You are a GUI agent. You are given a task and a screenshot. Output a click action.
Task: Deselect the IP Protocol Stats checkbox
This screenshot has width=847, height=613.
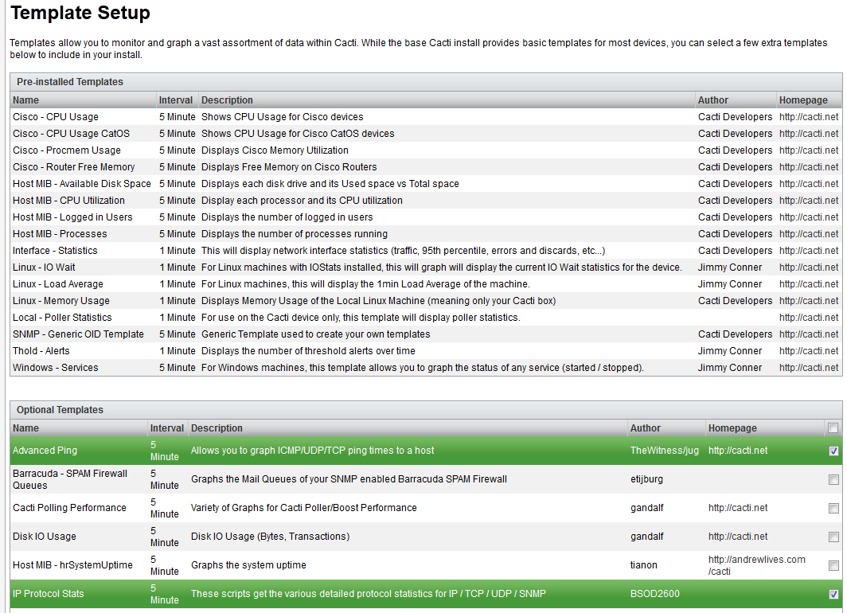click(x=833, y=594)
